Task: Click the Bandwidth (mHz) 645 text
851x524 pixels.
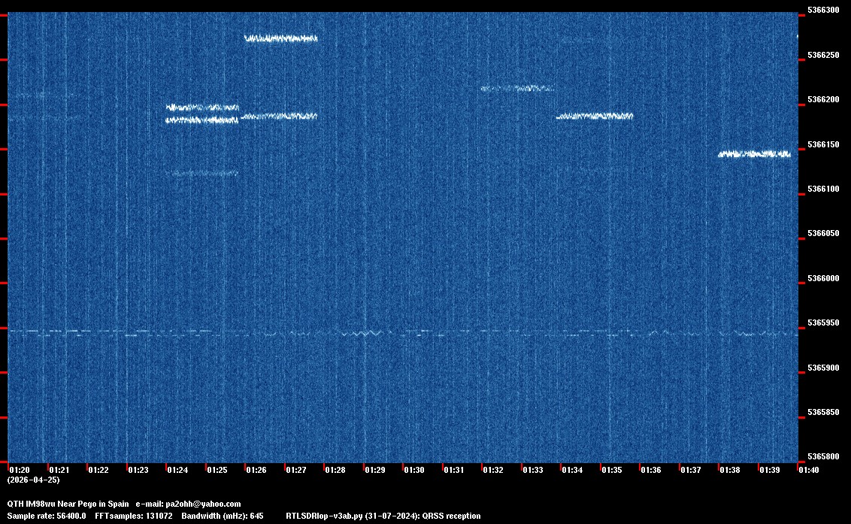Action: coord(222,516)
